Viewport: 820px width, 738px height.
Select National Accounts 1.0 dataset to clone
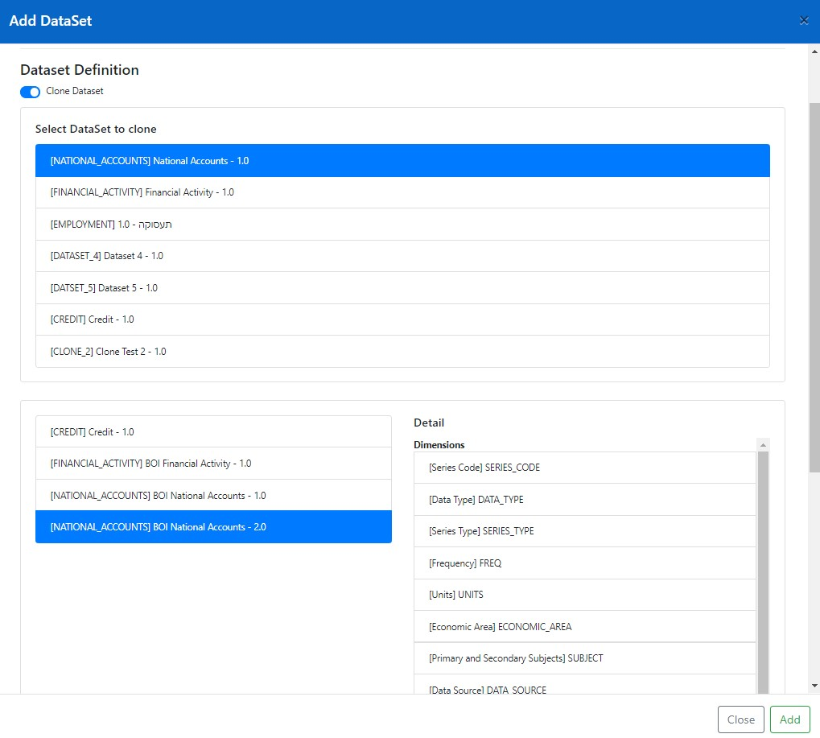pyautogui.click(x=402, y=161)
